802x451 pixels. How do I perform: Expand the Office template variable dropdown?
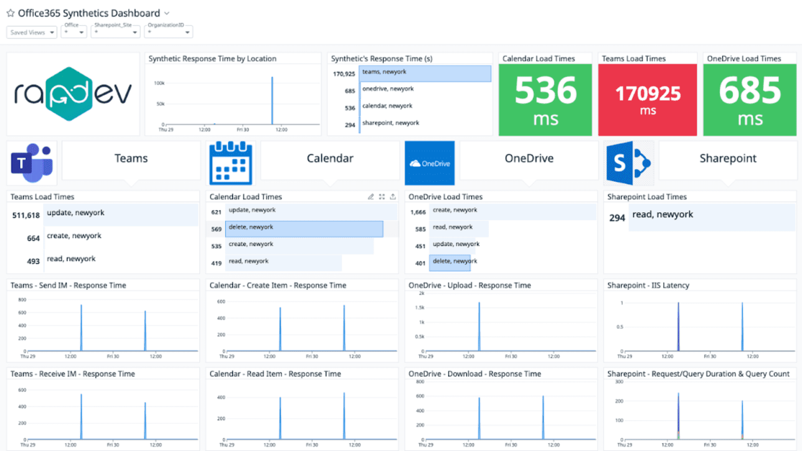click(x=74, y=32)
